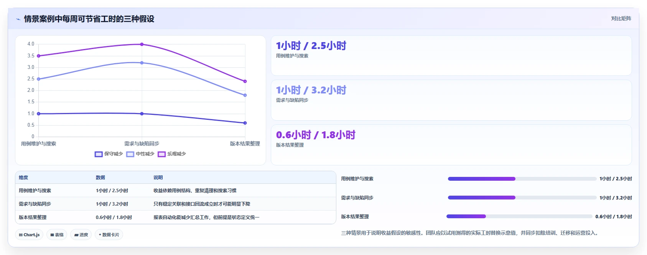Click the 用例维护与搜索 progress bar

[x=522, y=179]
